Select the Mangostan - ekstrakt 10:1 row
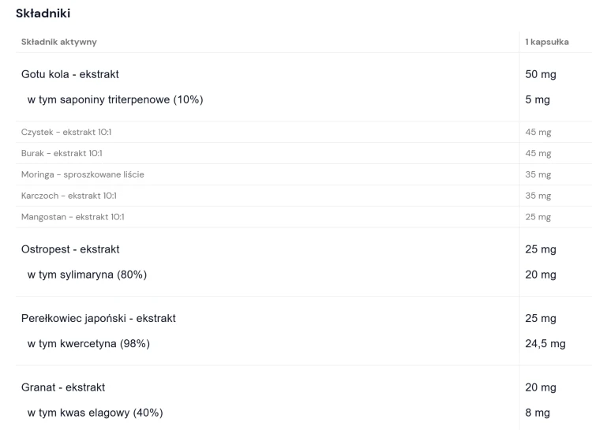Viewport: 592px width, 430px height. tap(73, 217)
